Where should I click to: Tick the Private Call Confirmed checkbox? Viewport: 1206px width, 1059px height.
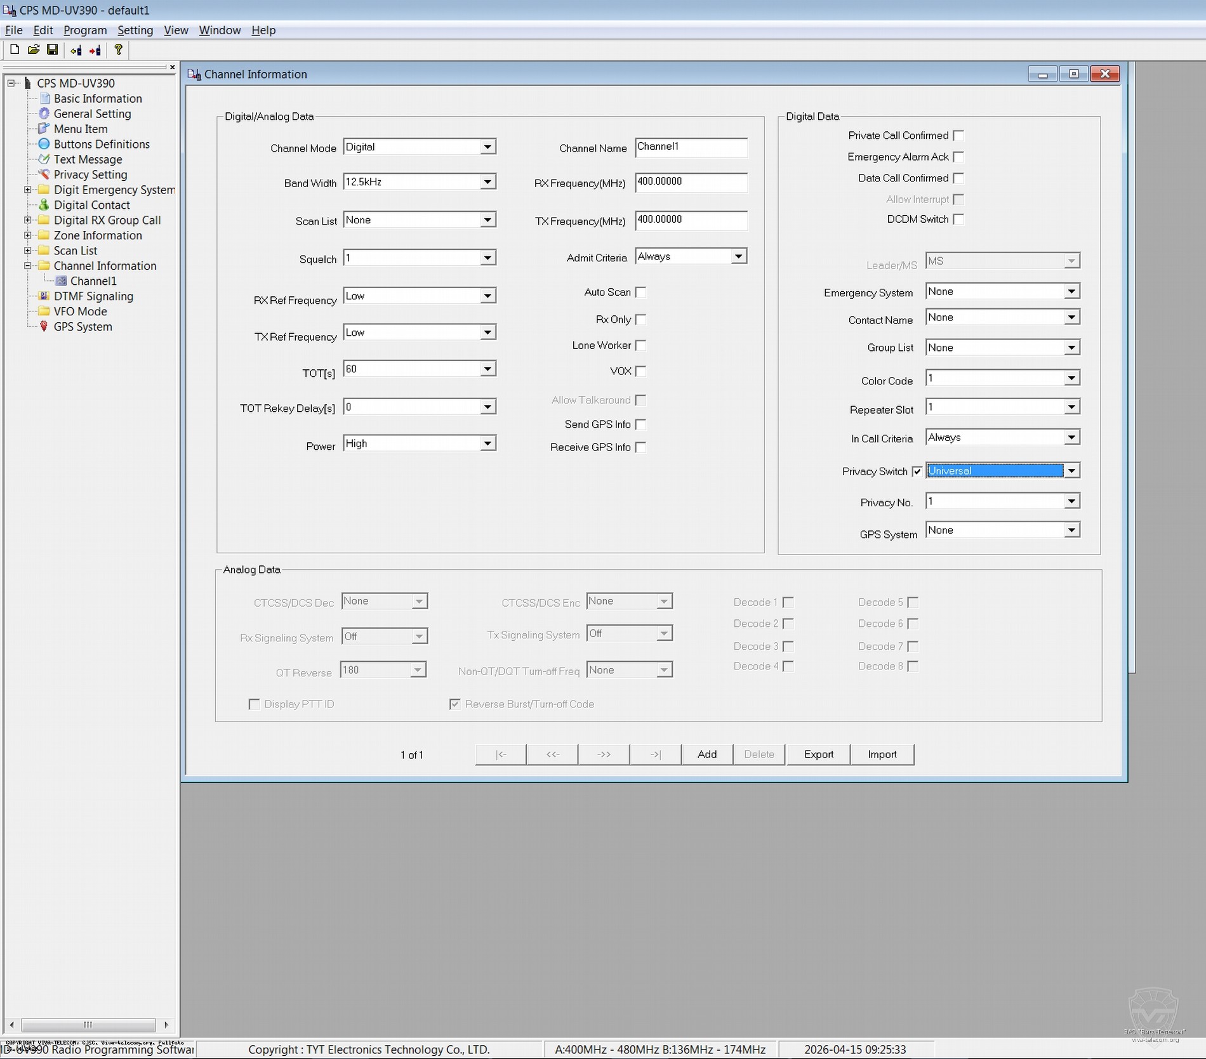(958, 136)
